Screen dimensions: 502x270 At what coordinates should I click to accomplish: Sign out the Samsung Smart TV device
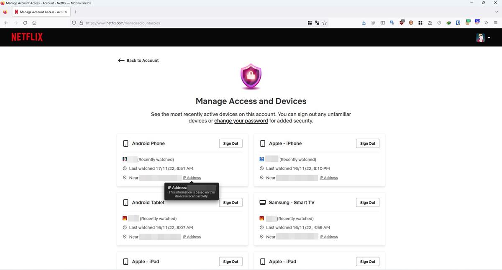click(367, 202)
